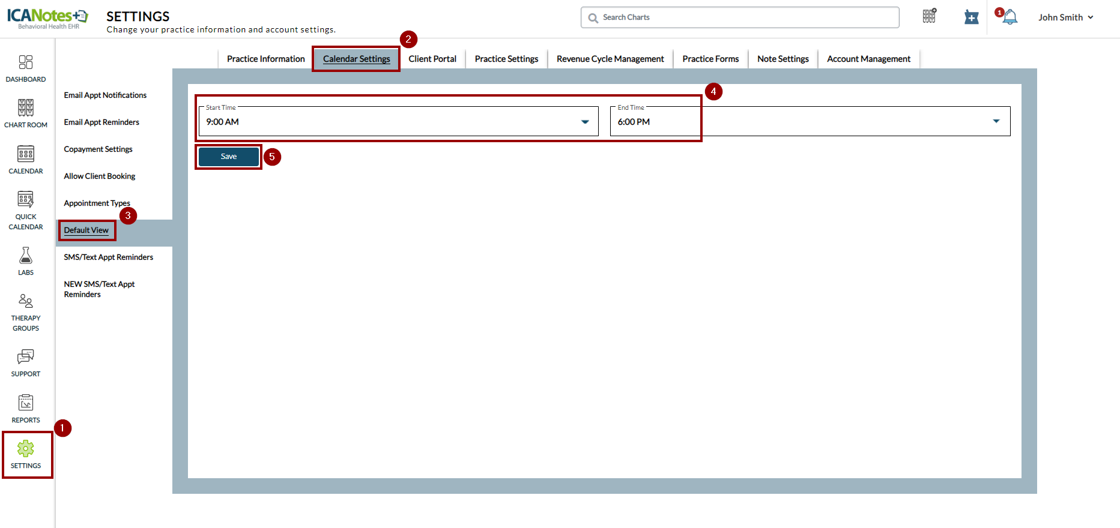The height and width of the screenshot is (528, 1120).
Task: Switch to the Client Portal tab
Action: click(432, 59)
